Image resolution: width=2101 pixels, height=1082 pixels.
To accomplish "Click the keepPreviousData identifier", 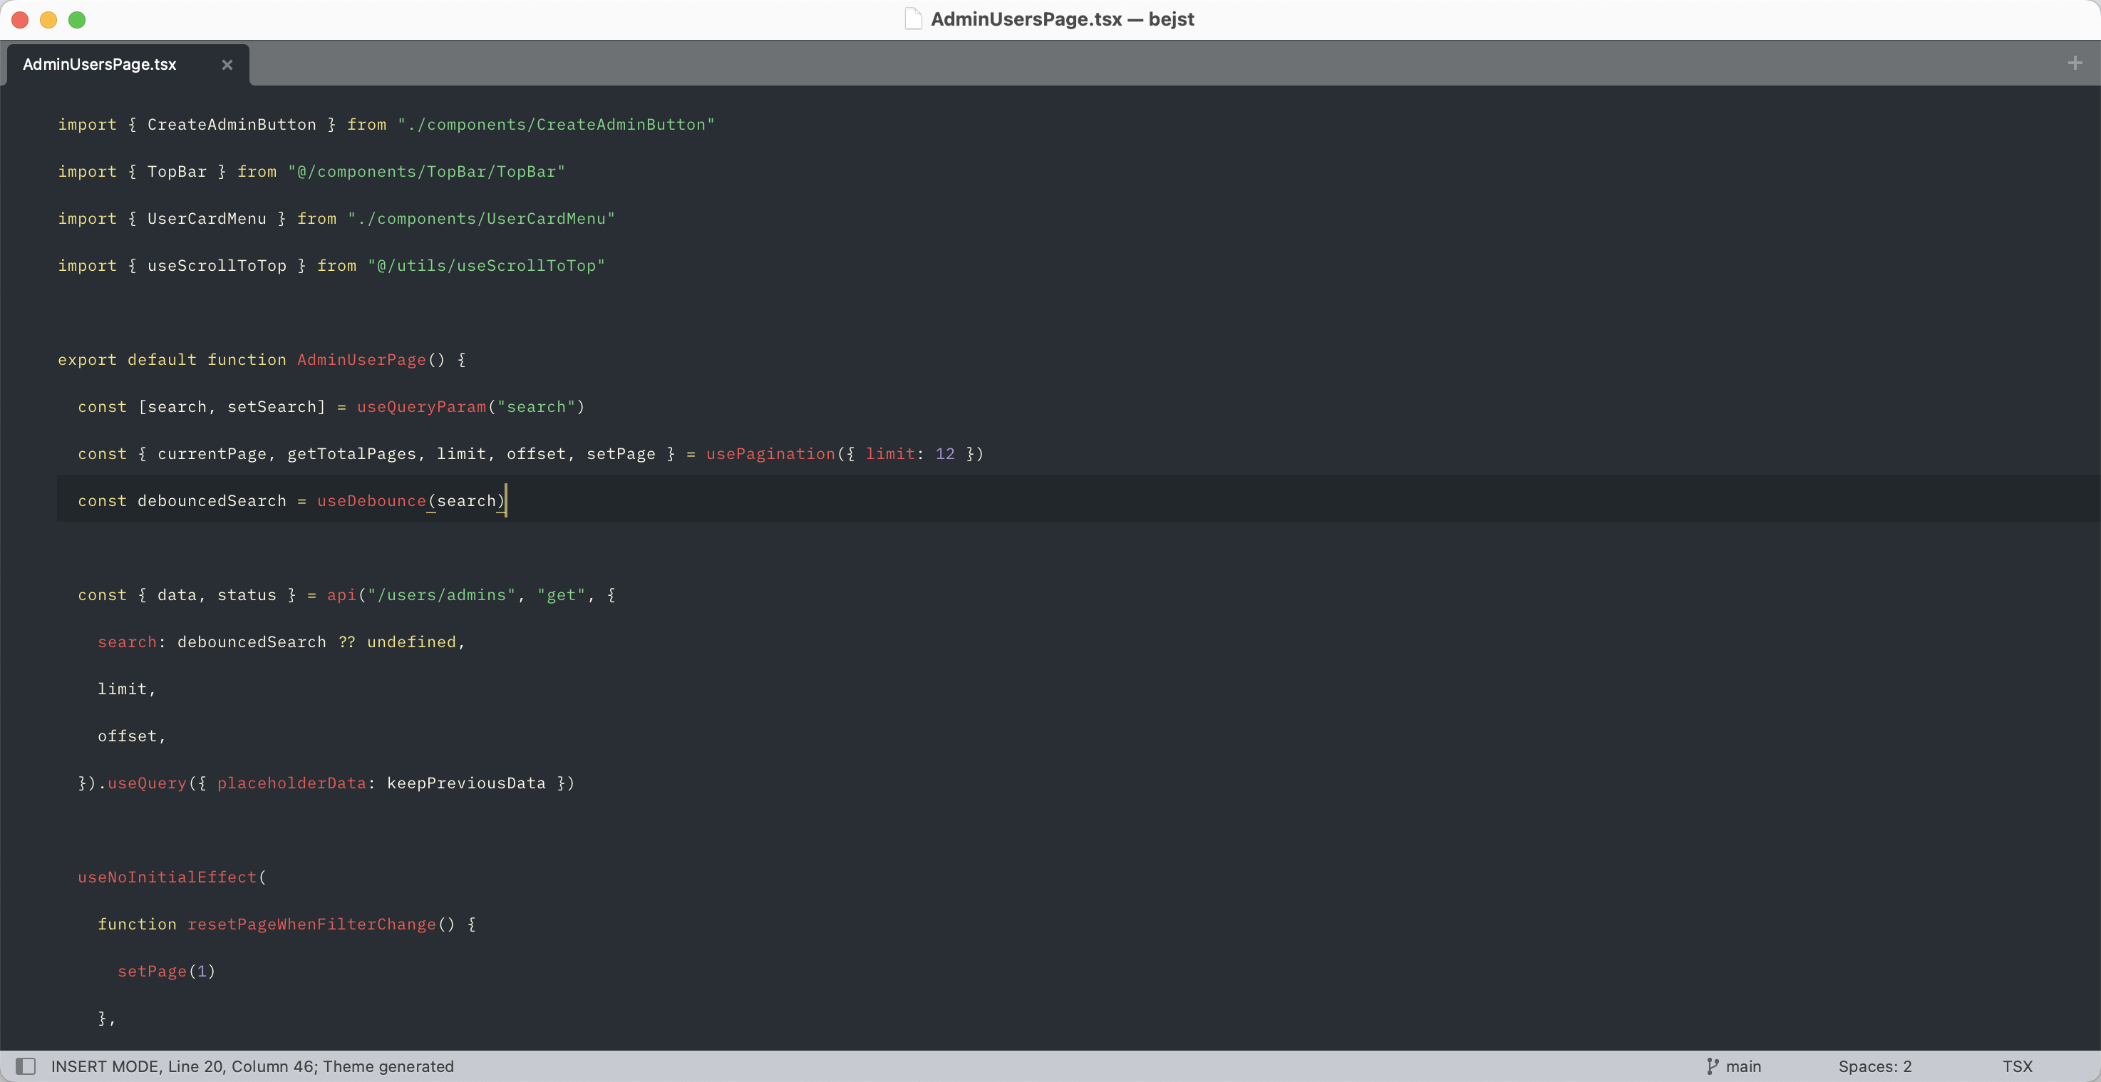I will click(x=465, y=783).
